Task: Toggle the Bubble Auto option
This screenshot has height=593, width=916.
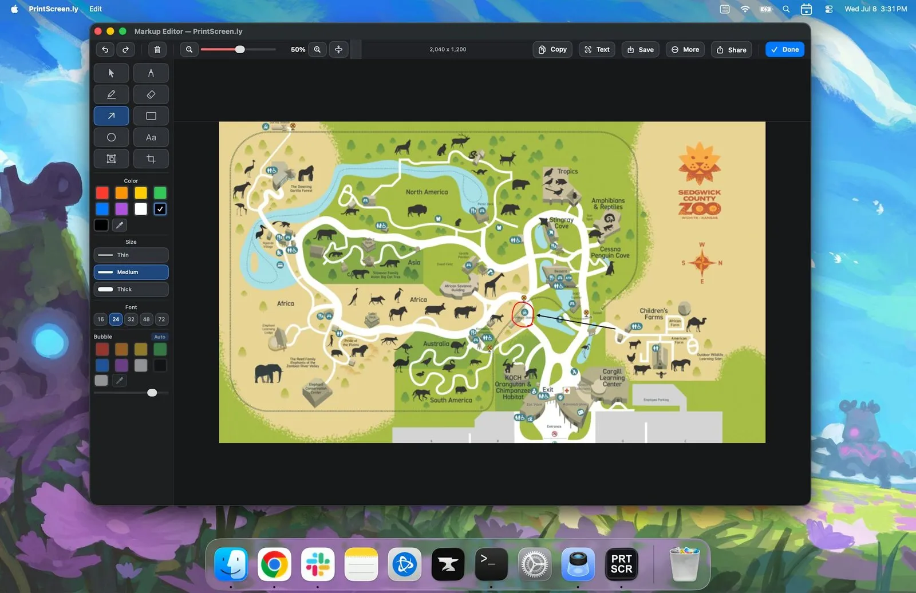Action: click(x=160, y=337)
